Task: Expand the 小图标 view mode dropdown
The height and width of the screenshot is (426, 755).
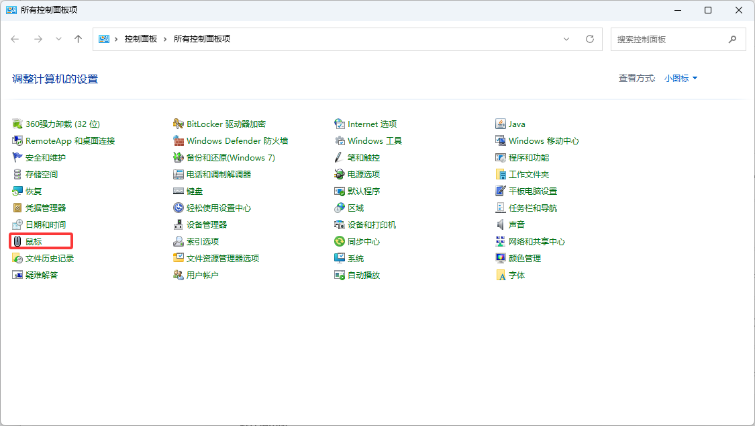Action: tap(681, 78)
